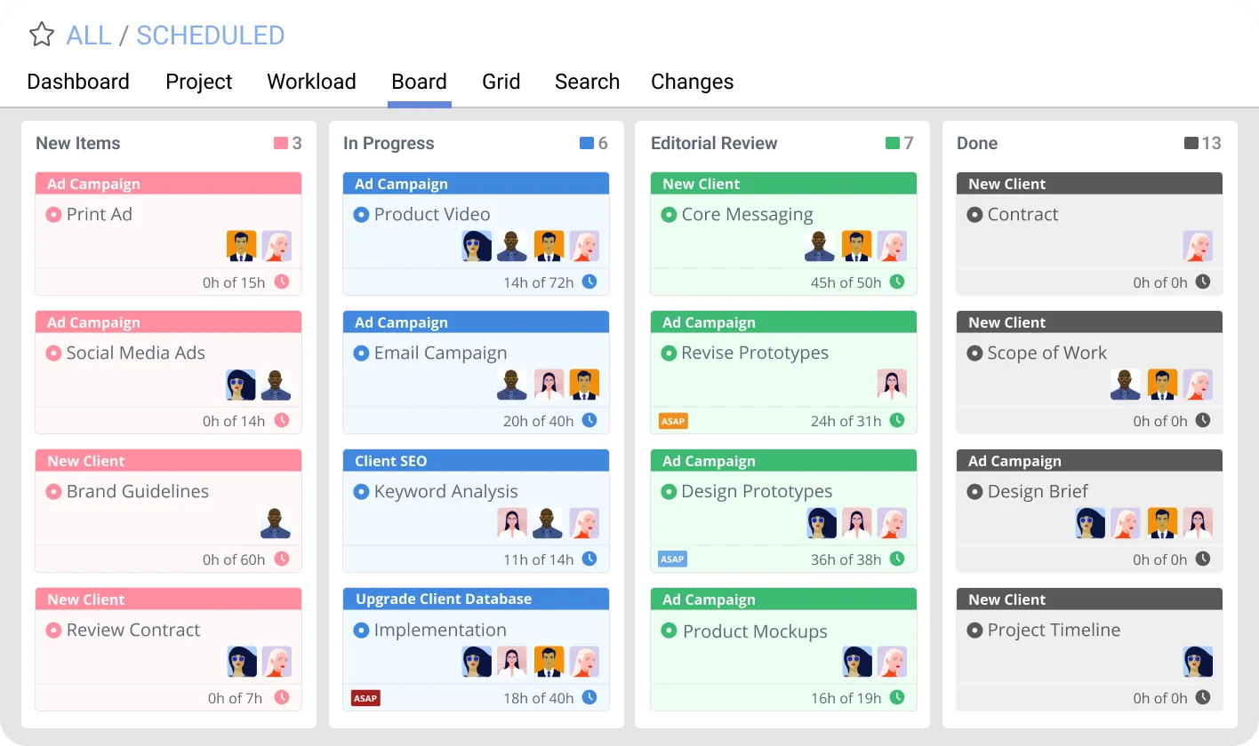
Task: Click the assignee avatar on Revise Prototypes
Action: tap(892, 385)
